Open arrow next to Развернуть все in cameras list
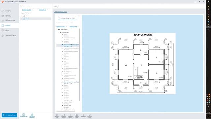 (x=66, y=27)
